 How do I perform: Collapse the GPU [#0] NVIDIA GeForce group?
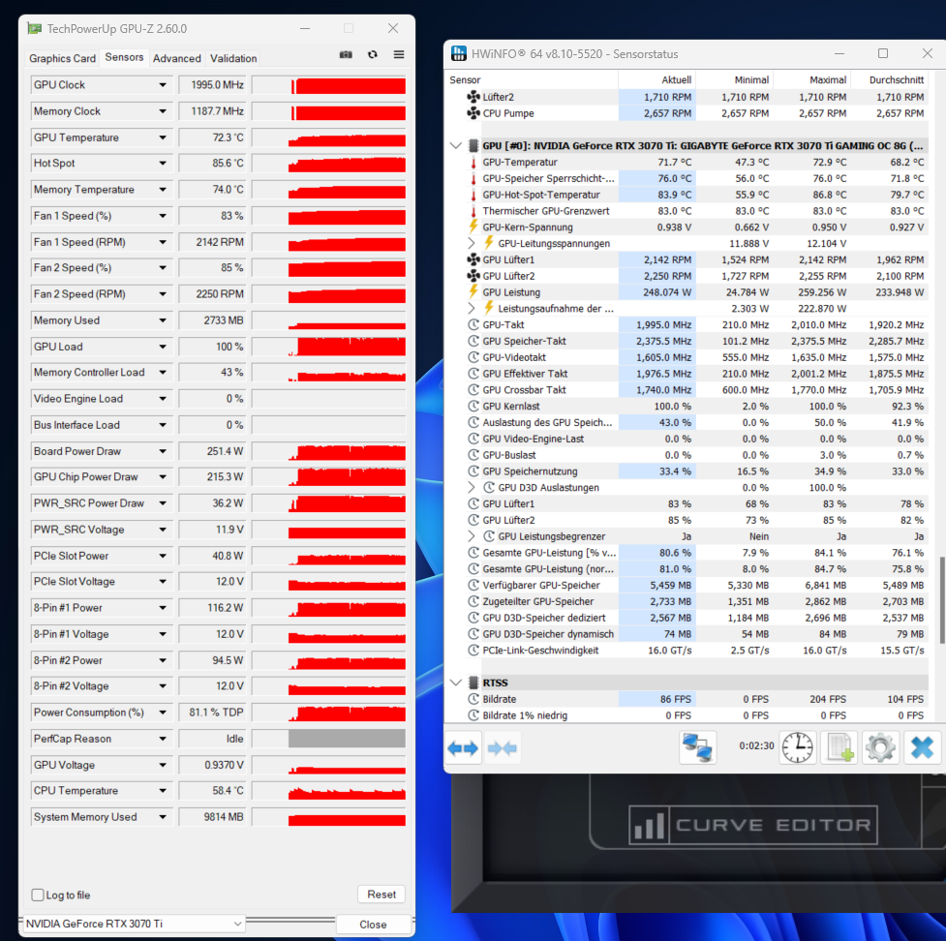[x=456, y=145]
